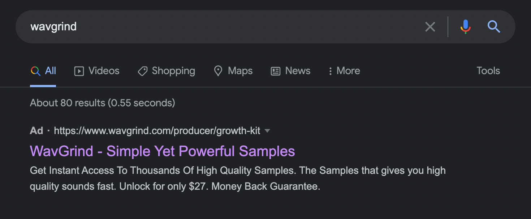Switch to the Shopping tab

pyautogui.click(x=173, y=71)
